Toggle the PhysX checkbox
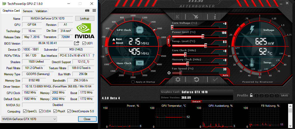The image size is (295, 129). click(55, 111)
